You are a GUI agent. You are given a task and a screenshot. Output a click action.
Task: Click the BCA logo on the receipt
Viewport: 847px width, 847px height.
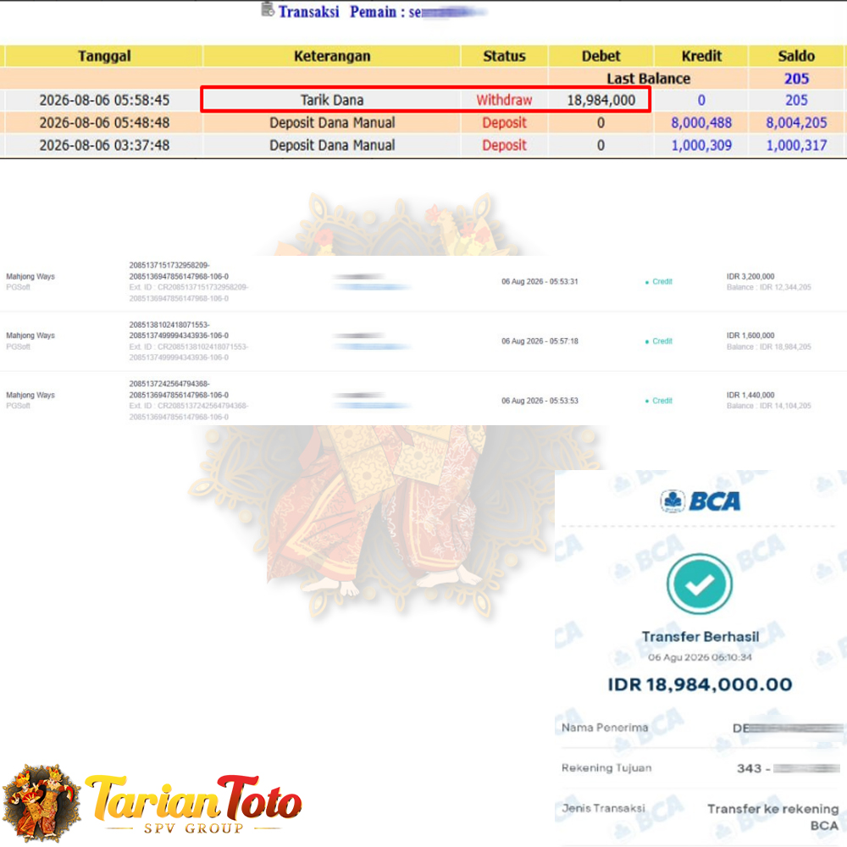(x=700, y=501)
